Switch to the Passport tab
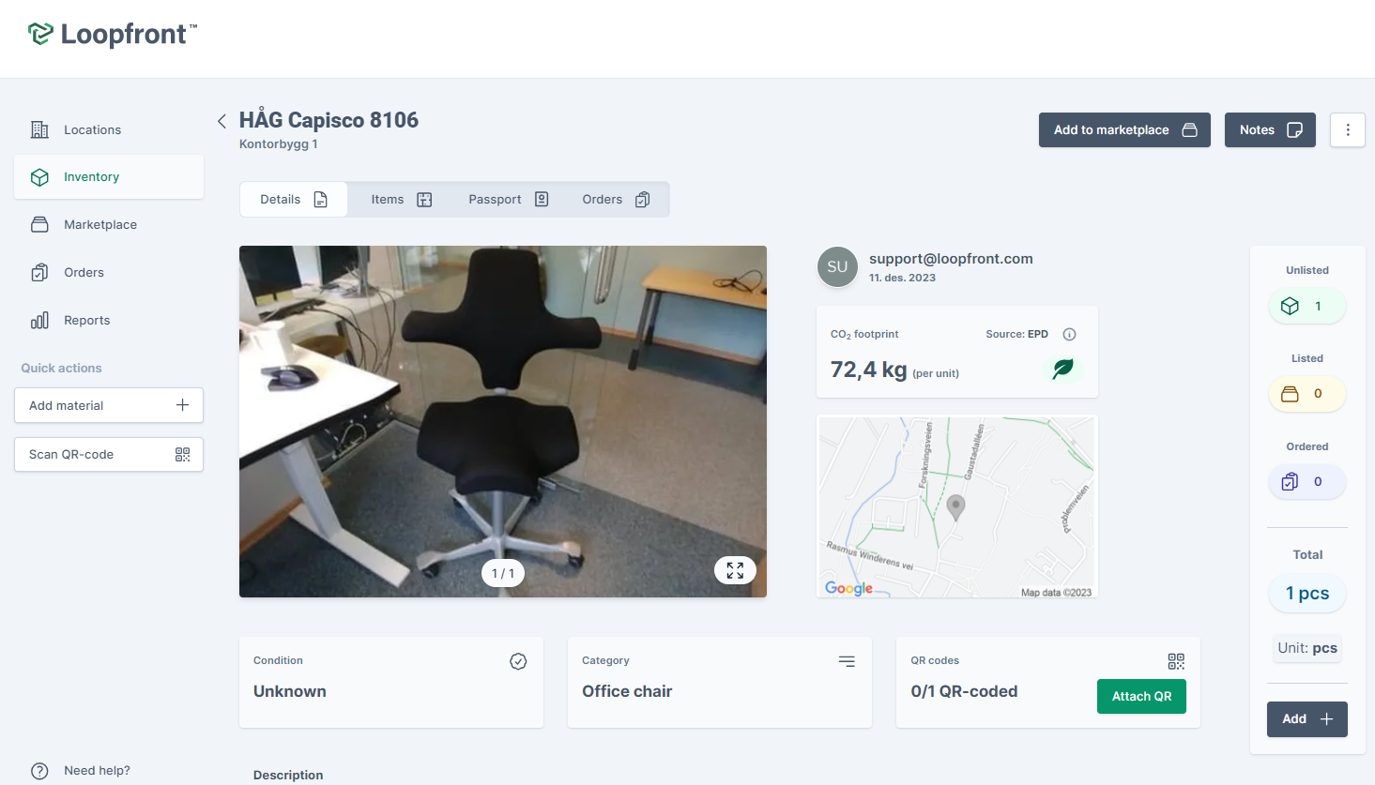 [508, 199]
